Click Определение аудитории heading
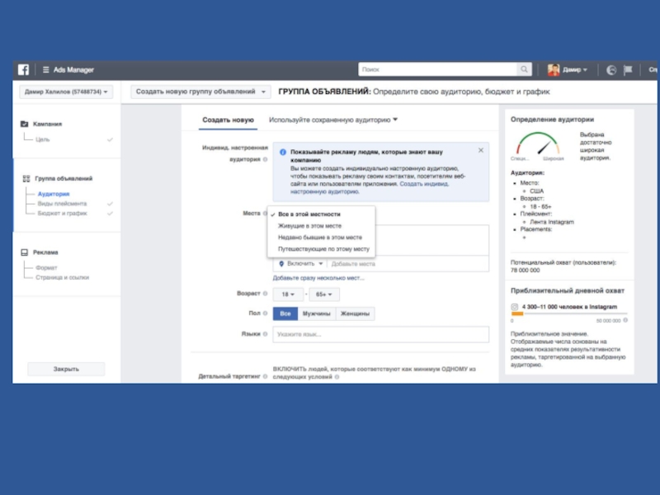660x495 pixels. [x=552, y=120]
